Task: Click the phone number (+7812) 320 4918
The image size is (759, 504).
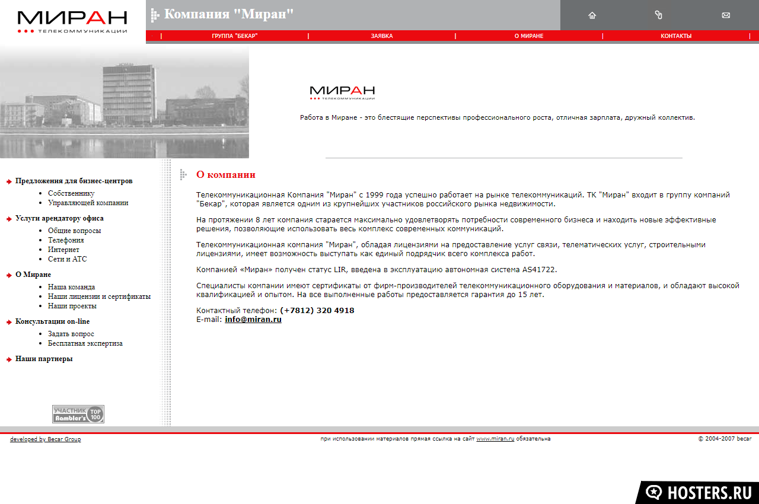Action: click(x=317, y=311)
